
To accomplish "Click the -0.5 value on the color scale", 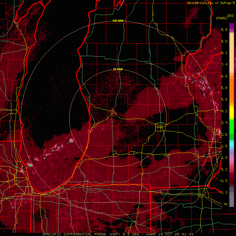I will (x=223, y=181).
